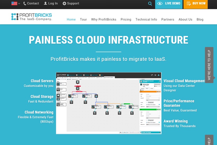Click the search magnifier icon

[x=150, y=4]
